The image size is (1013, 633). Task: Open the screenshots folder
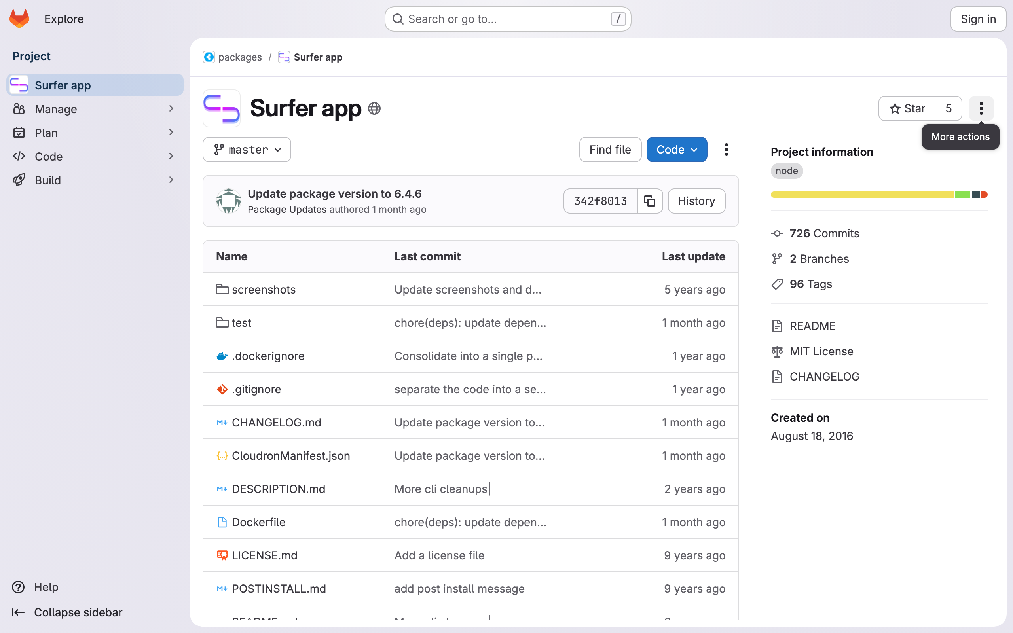tap(263, 290)
